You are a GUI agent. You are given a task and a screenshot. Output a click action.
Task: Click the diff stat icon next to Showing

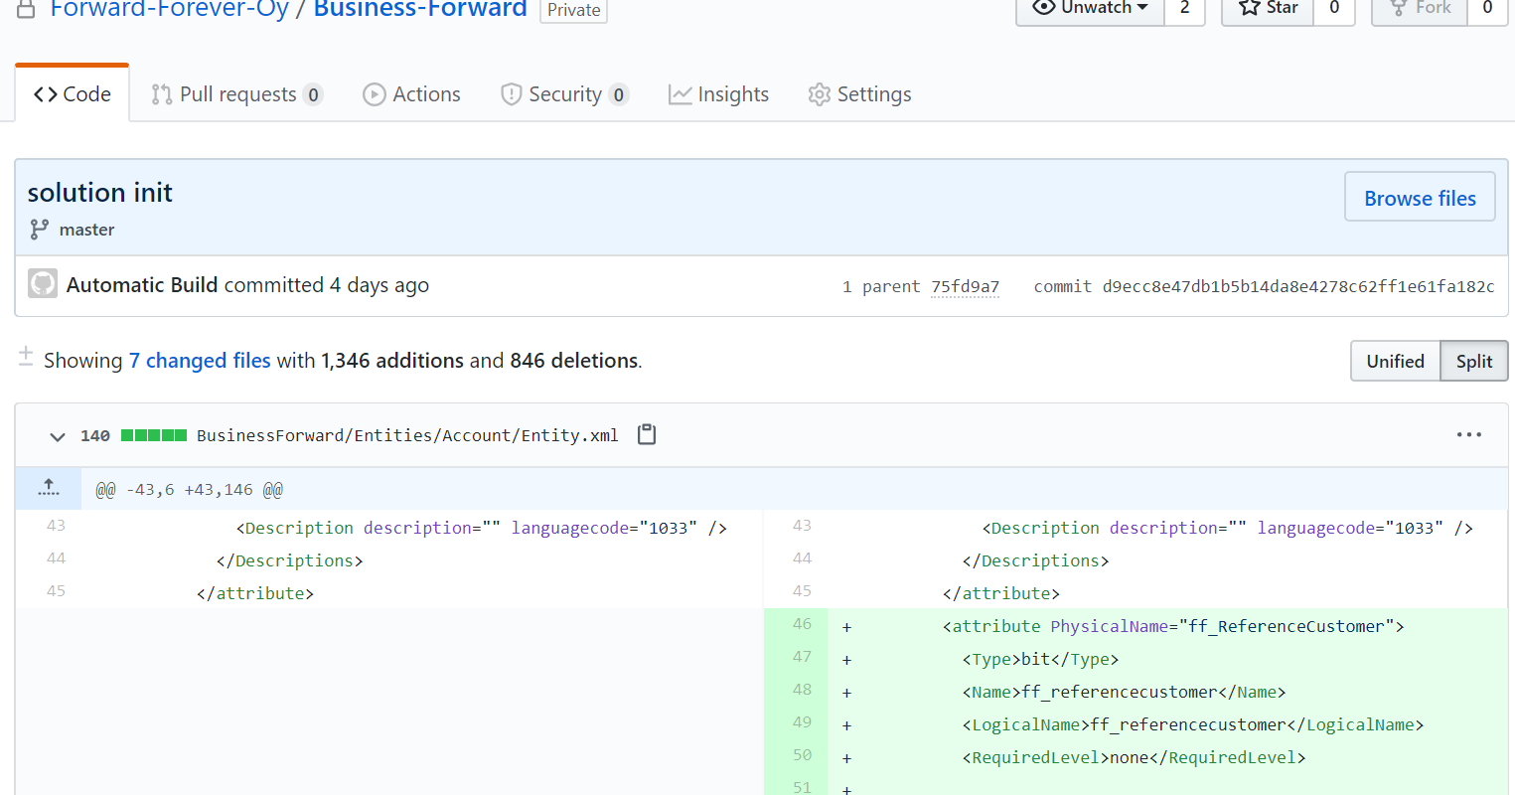point(26,357)
